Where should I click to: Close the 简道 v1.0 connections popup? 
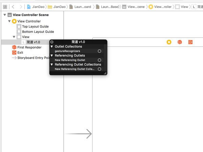[52, 42]
